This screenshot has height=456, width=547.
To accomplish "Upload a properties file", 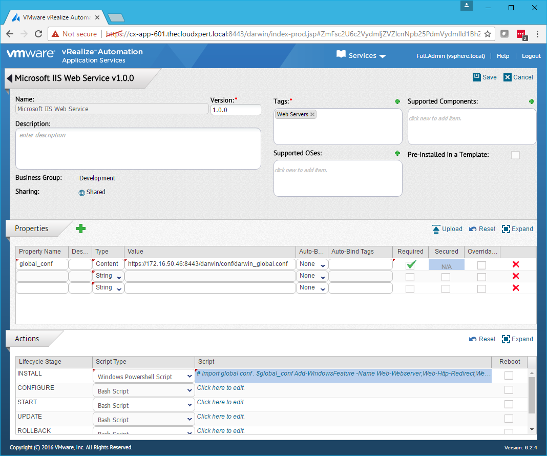I will point(447,229).
